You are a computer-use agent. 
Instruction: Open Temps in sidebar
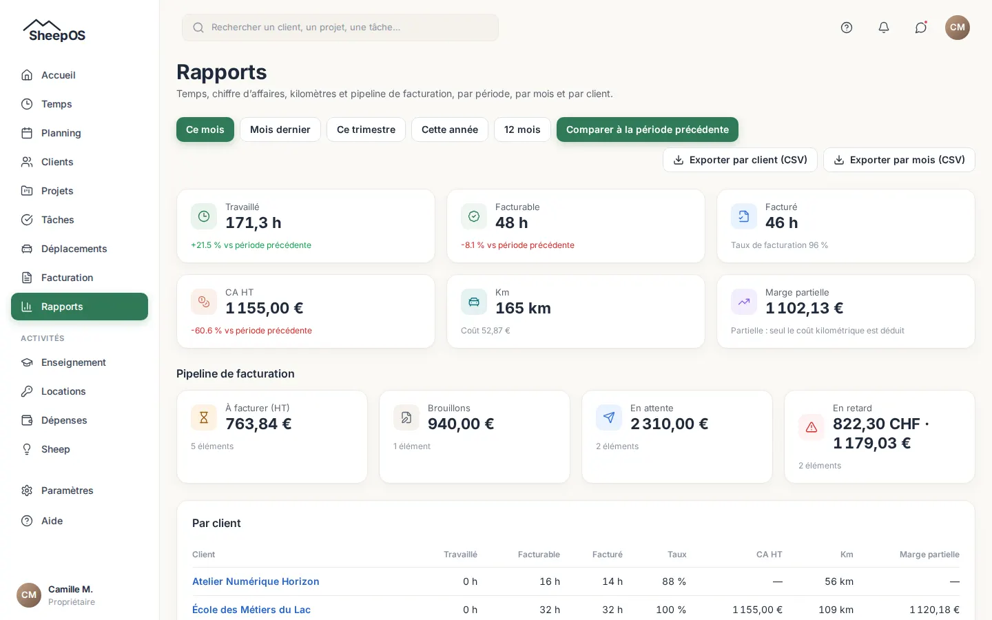[79, 104]
